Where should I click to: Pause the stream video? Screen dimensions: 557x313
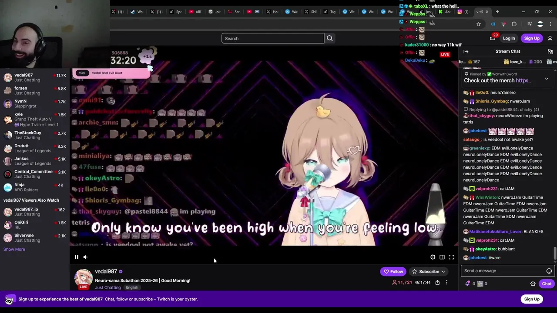pos(76,257)
